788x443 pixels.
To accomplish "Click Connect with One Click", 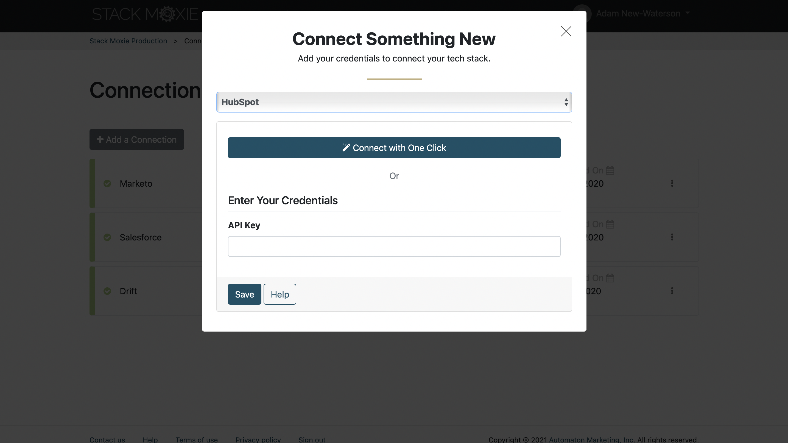I will [x=394, y=148].
